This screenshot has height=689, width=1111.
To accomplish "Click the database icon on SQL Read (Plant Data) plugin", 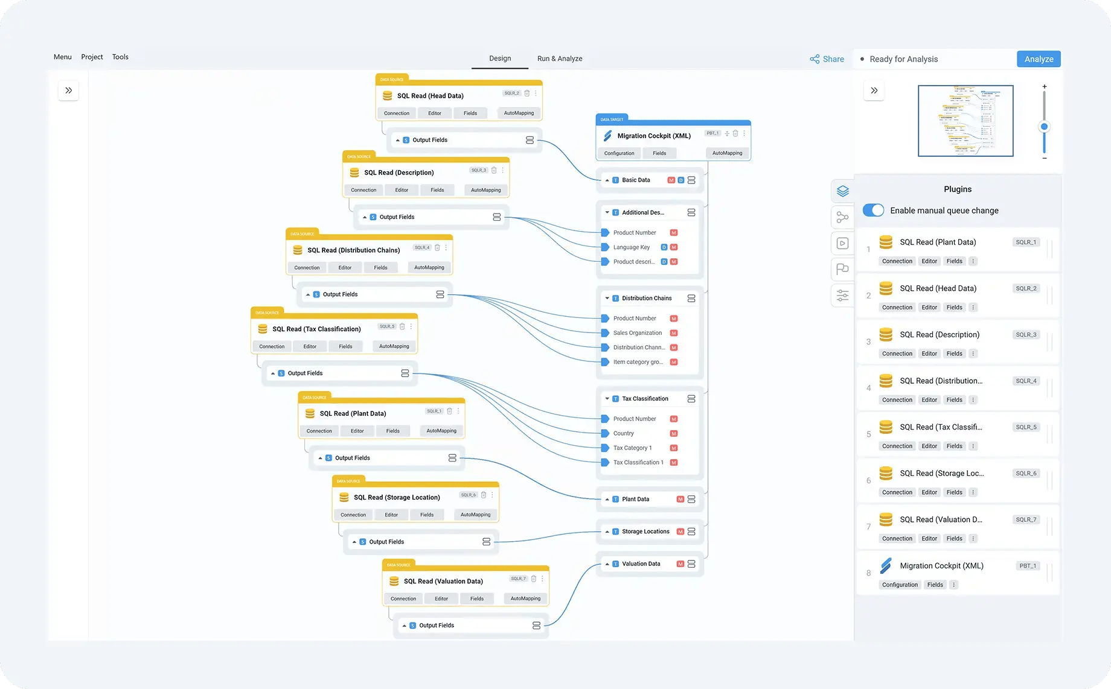I will point(886,242).
